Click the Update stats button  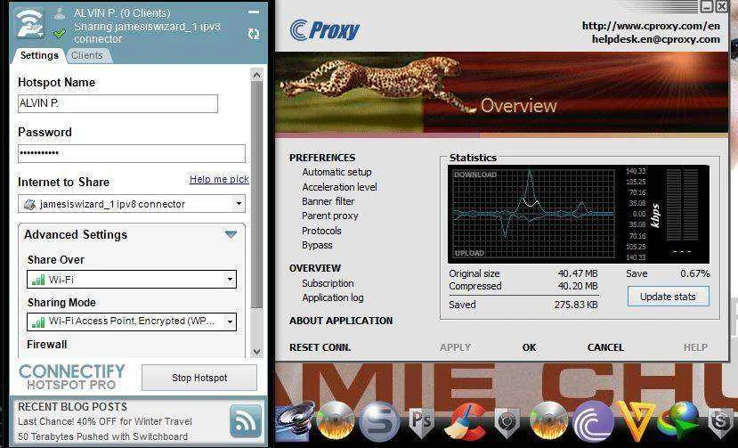pos(668,297)
